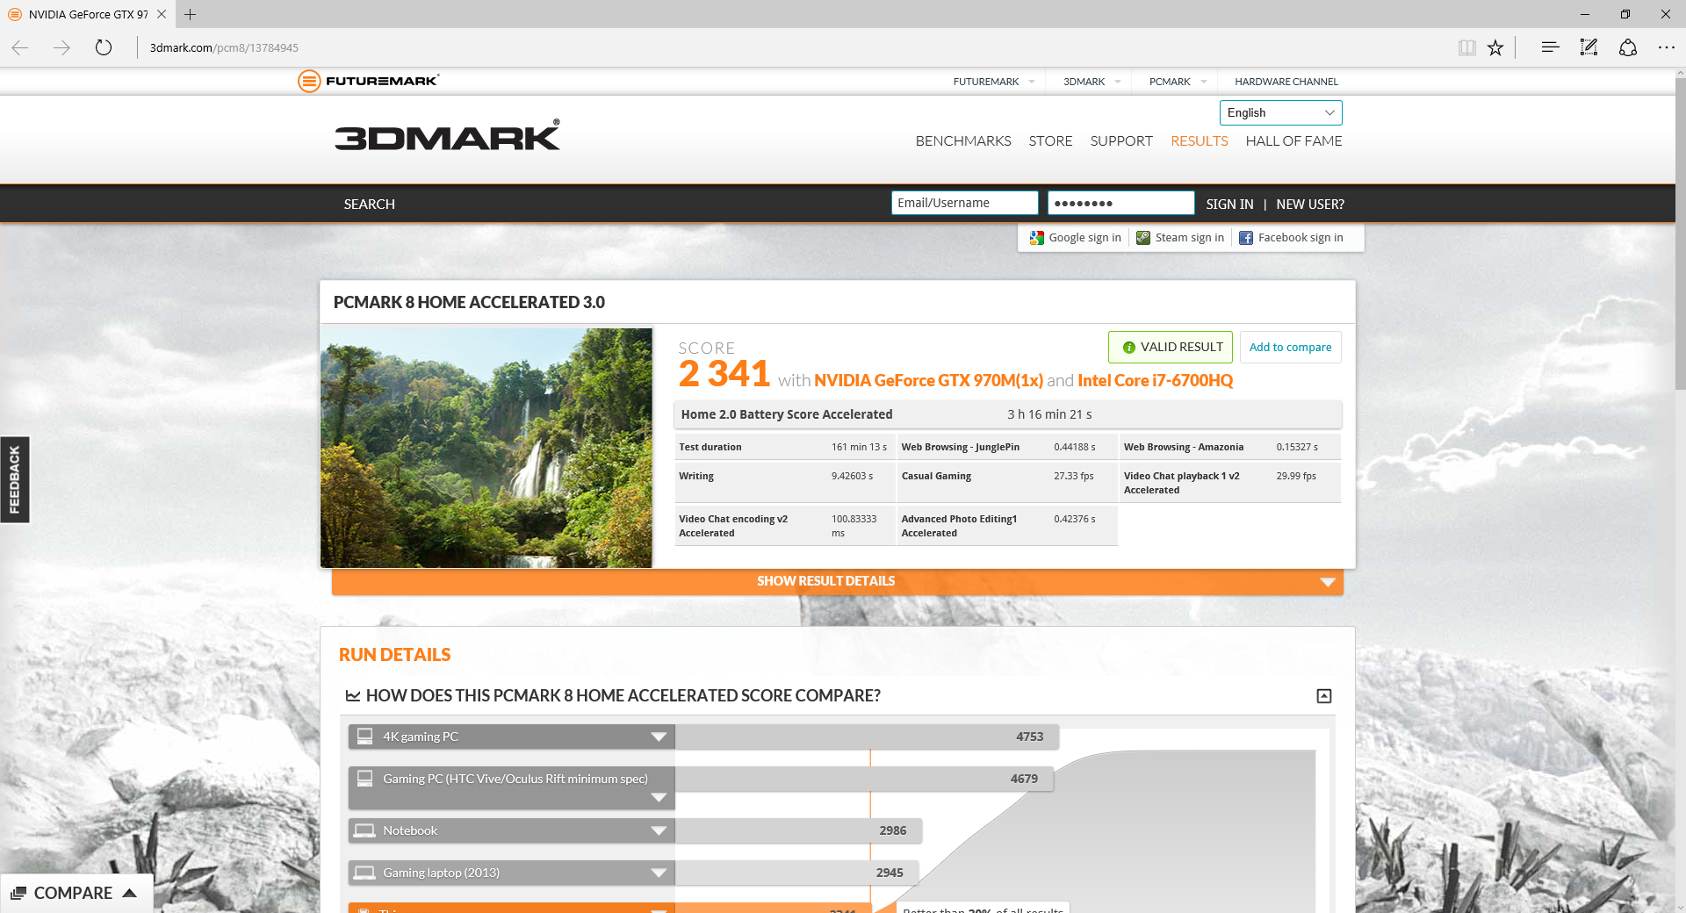Close the NVIDIA GeForce browser tab
Image resolution: width=1686 pixels, height=913 pixels.
(162, 14)
